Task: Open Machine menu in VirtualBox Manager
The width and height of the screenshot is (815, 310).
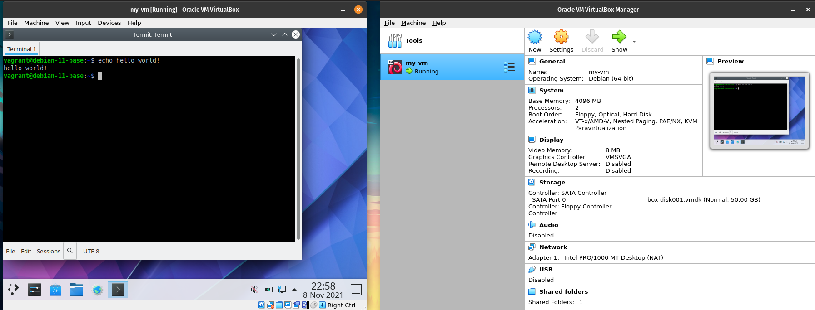Action: pyautogui.click(x=413, y=23)
